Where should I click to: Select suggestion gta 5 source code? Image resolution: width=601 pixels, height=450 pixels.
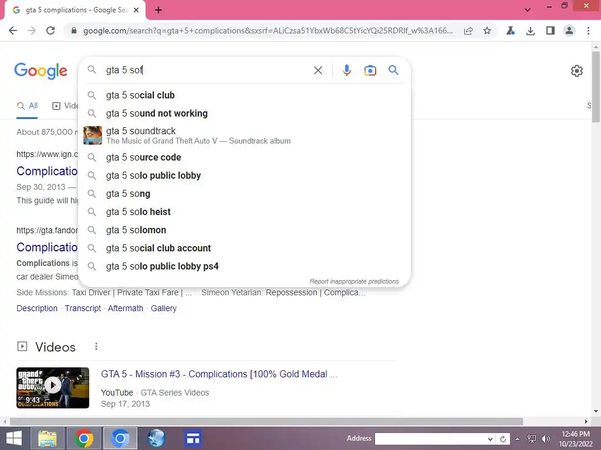(x=244, y=157)
